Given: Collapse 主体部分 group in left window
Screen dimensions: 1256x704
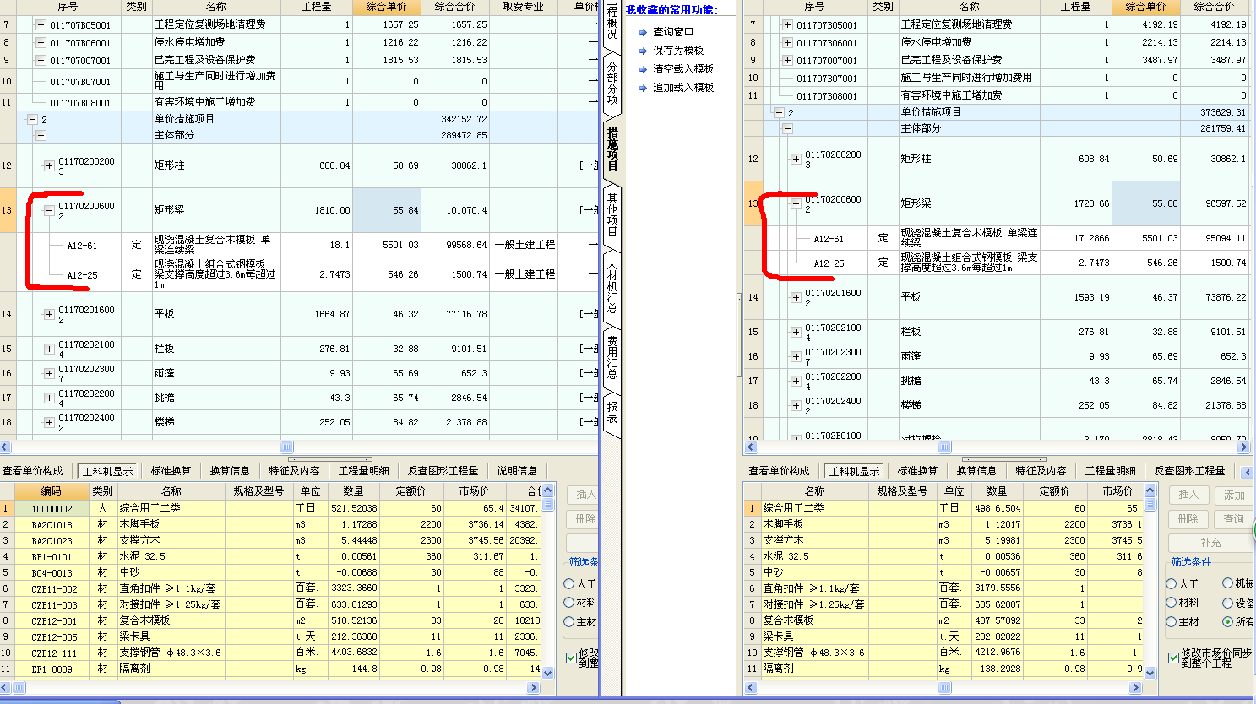Looking at the screenshot, I should coord(41,135).
